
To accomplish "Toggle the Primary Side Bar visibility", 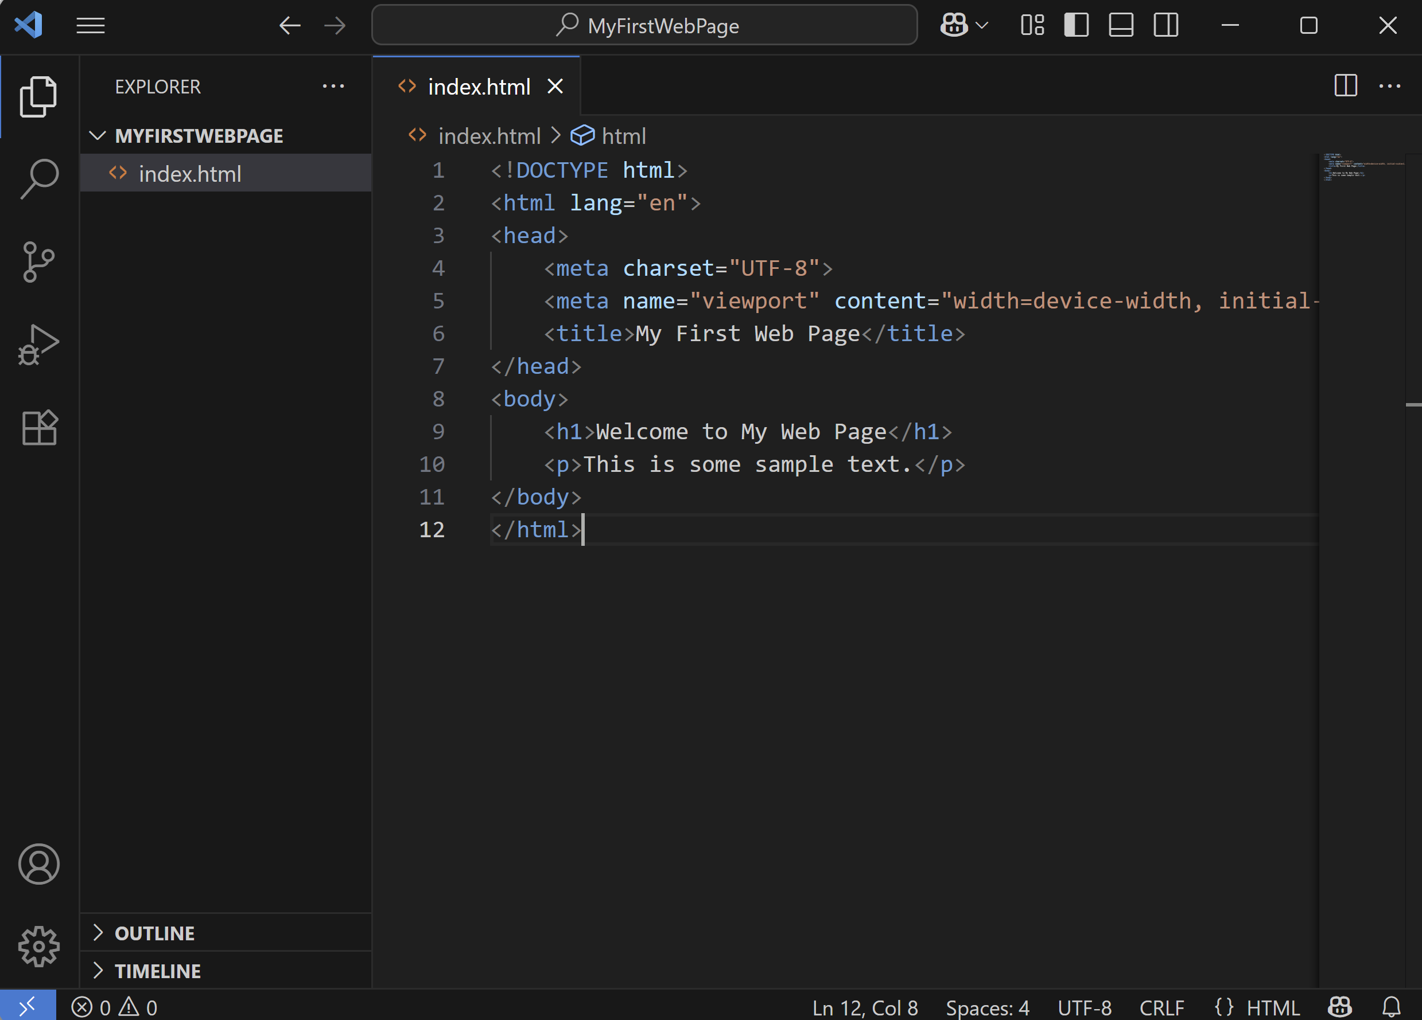I will (x=1076, y=26).
